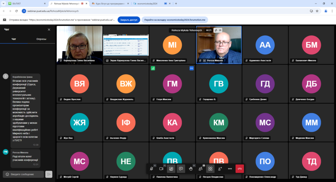The width and height of the screenshot is (336, 182).
Task: Open the participants list icon
Action: click(x=200, y=169)
